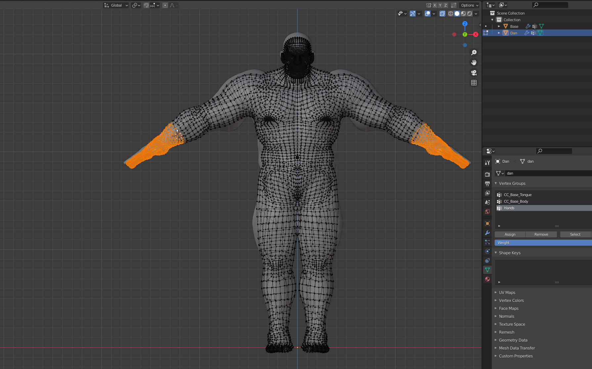Collapse the Vertex Groups panel
The height and width of the screenshot is (369, 592).
pos(496,183)
